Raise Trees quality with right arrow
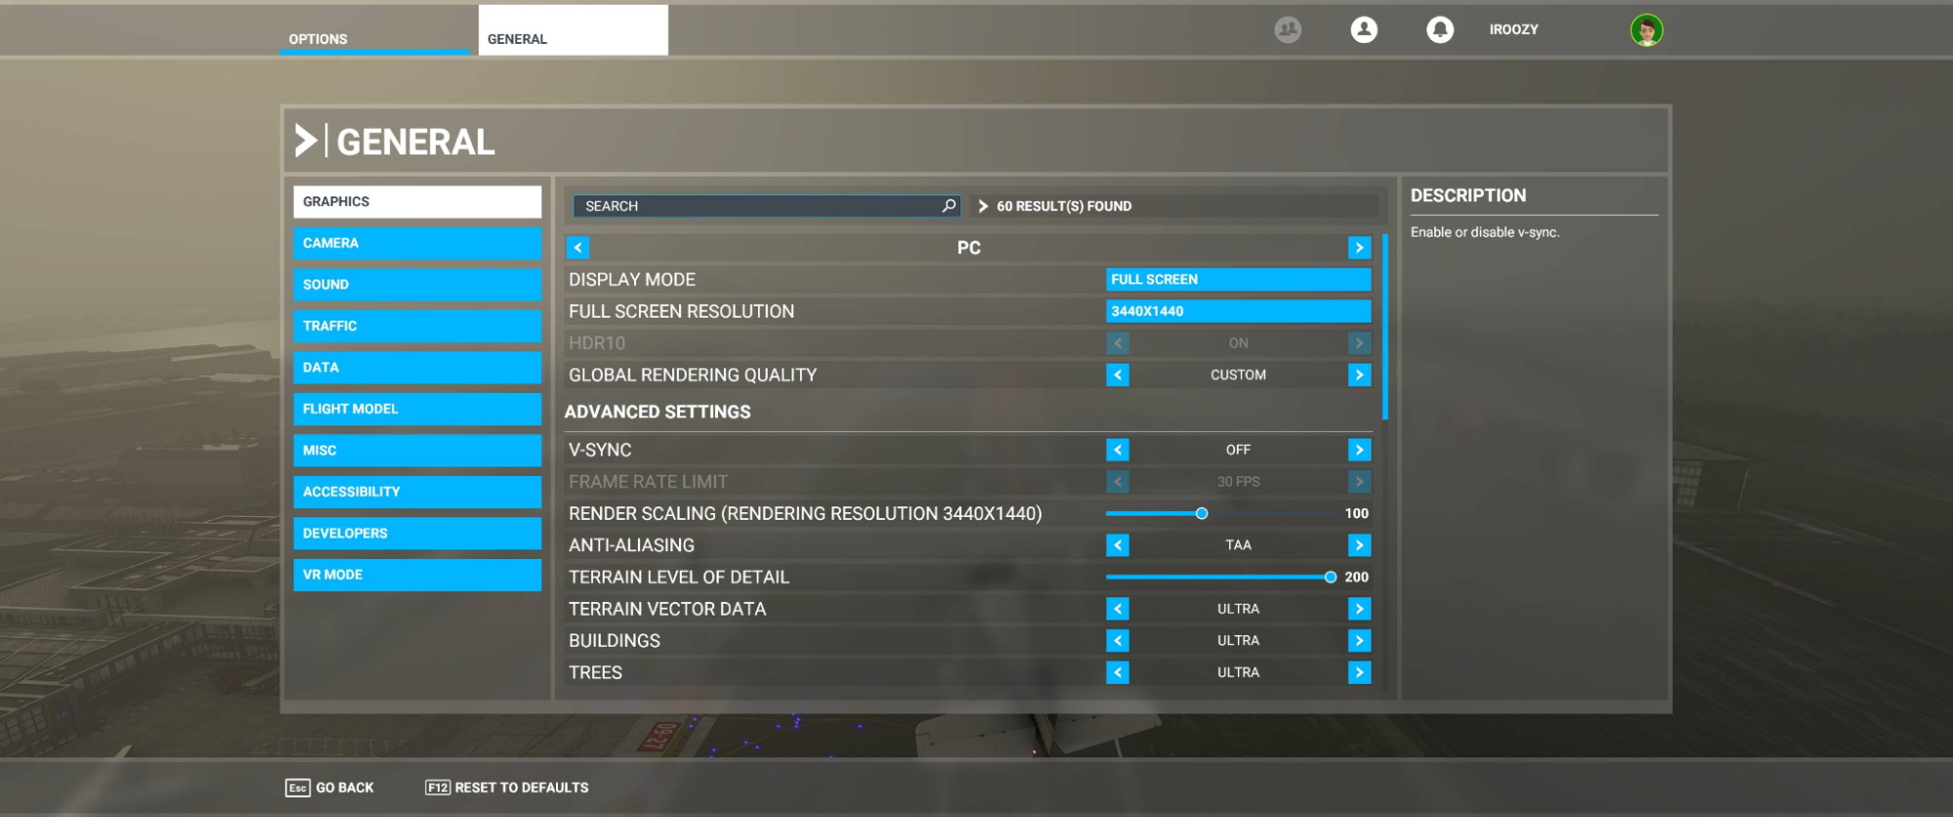 pyautogui.click(x=1359, y=672)
